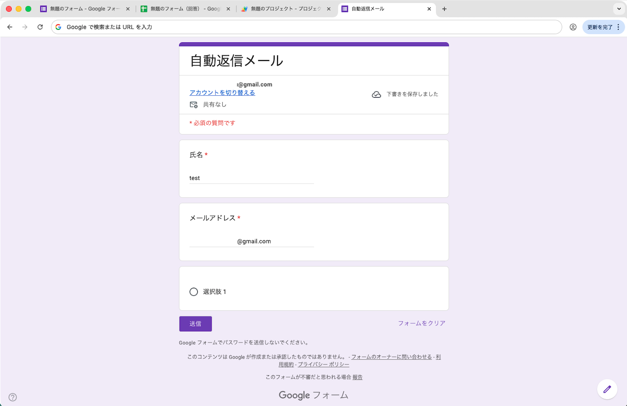Viewport: 627px width, 406px height.
Task: Click the 氏名 text input field
Action: 252,178
